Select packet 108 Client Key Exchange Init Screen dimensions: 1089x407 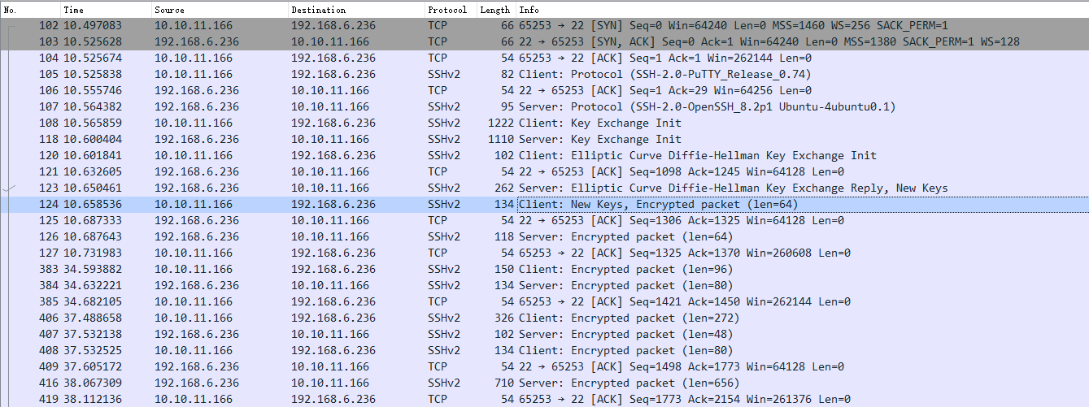click(x=544, y=123)
